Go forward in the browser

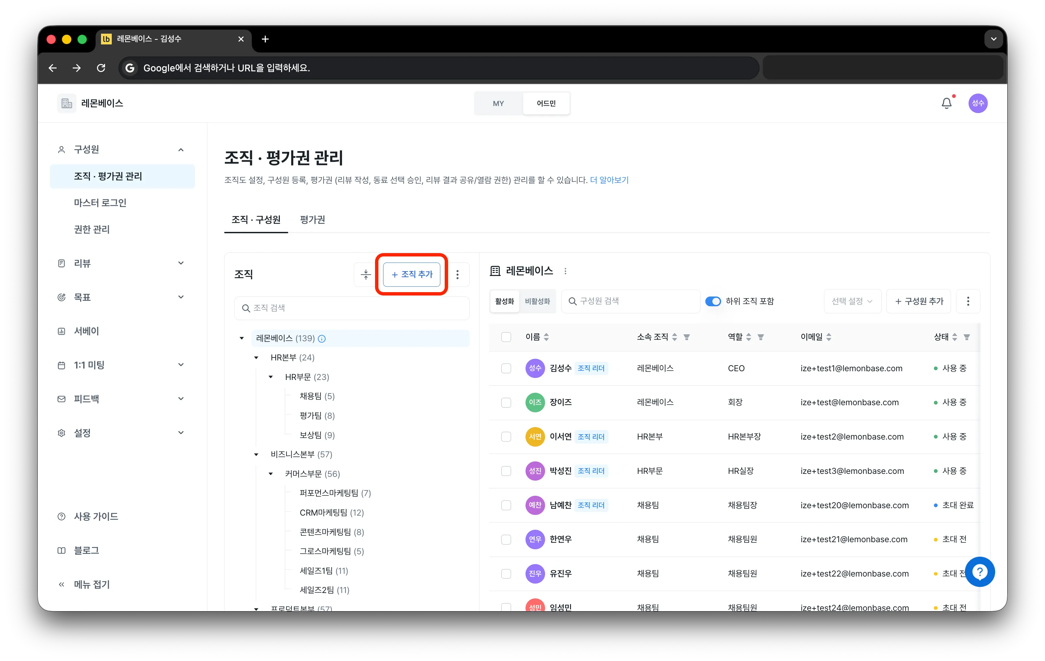[77, 68]
